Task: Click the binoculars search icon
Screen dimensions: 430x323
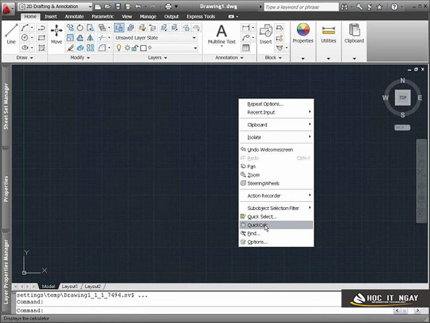Action: pos(344,7)
